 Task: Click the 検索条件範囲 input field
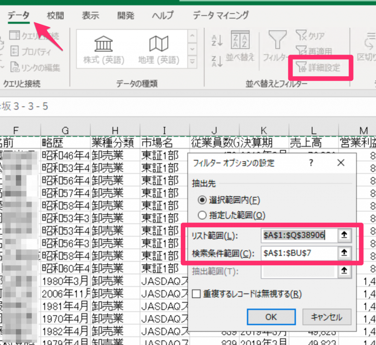(299, 253)
